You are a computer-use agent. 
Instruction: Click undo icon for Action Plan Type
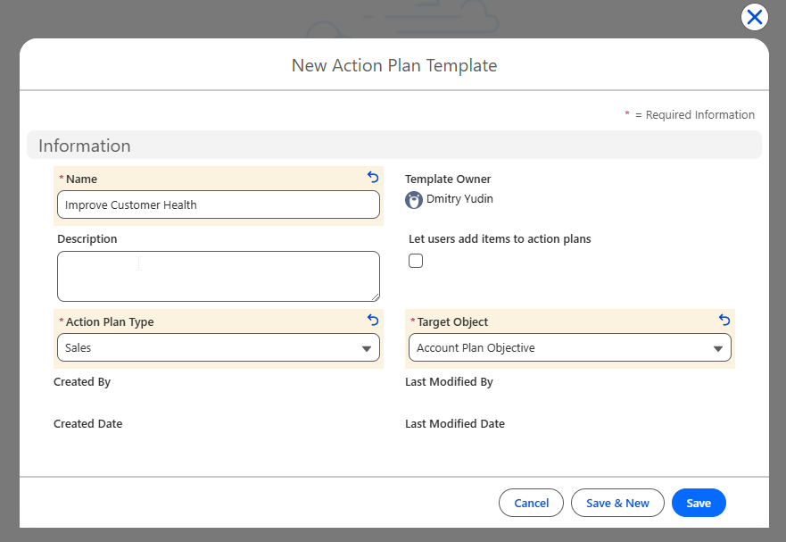point(373,320)
